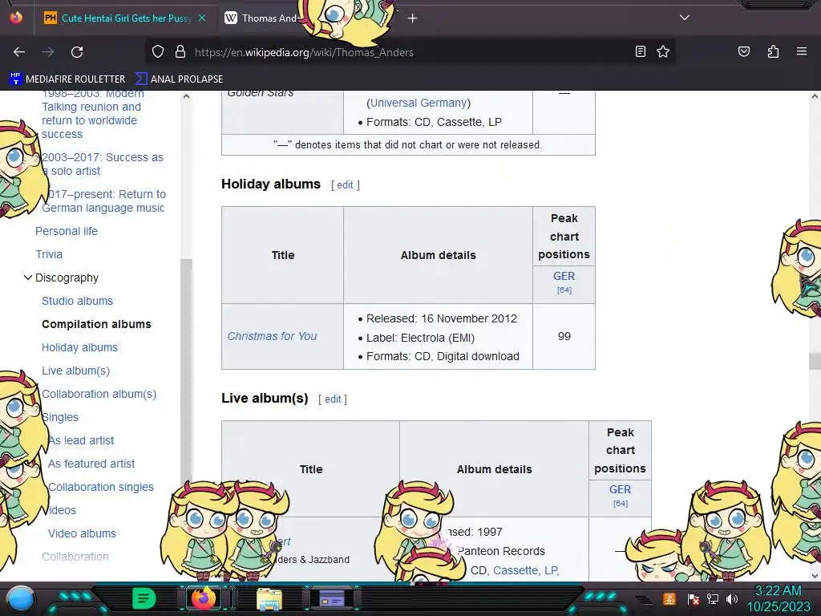821x616 pixels.
Task: Go to Collaboration singles in the sidebar
Action: click(101, 487)
